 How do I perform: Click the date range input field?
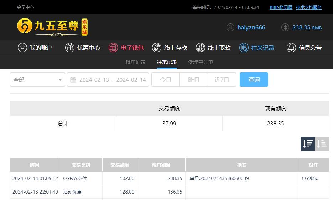(x=108, y=80)
